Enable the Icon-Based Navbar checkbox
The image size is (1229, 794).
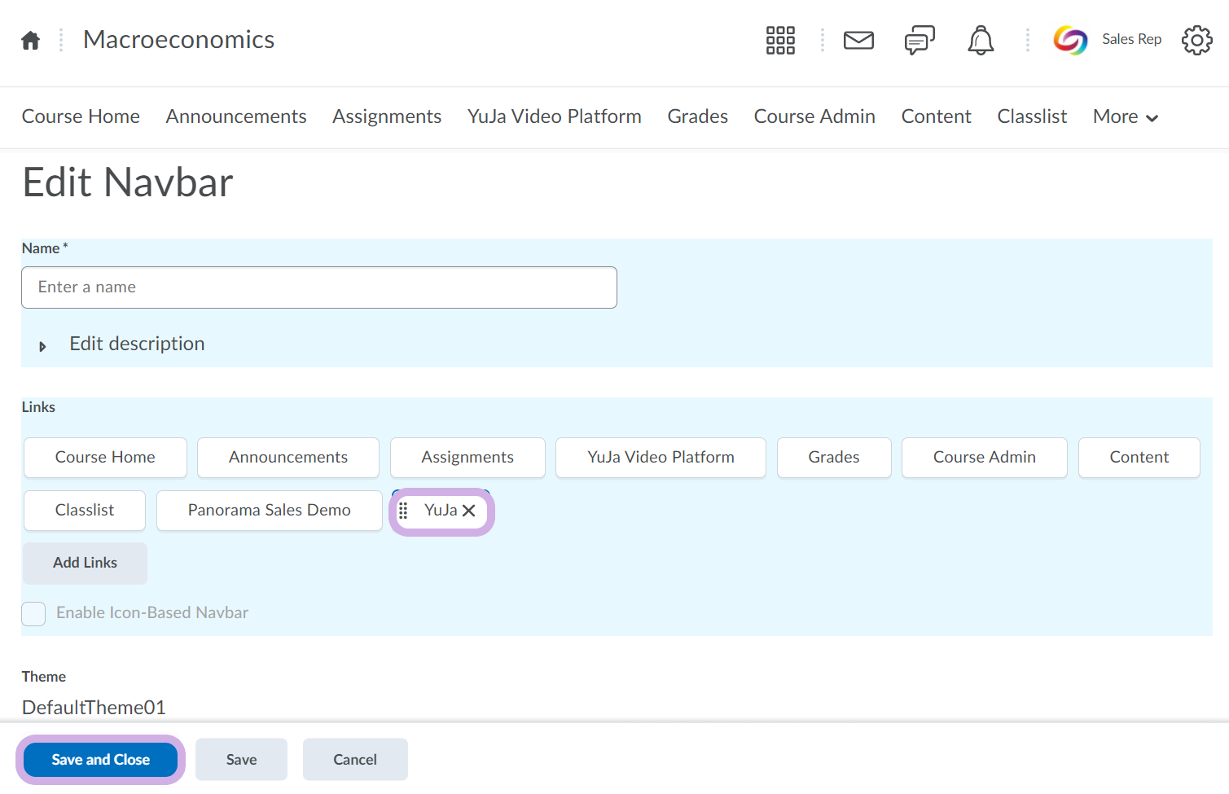point(33,613)
